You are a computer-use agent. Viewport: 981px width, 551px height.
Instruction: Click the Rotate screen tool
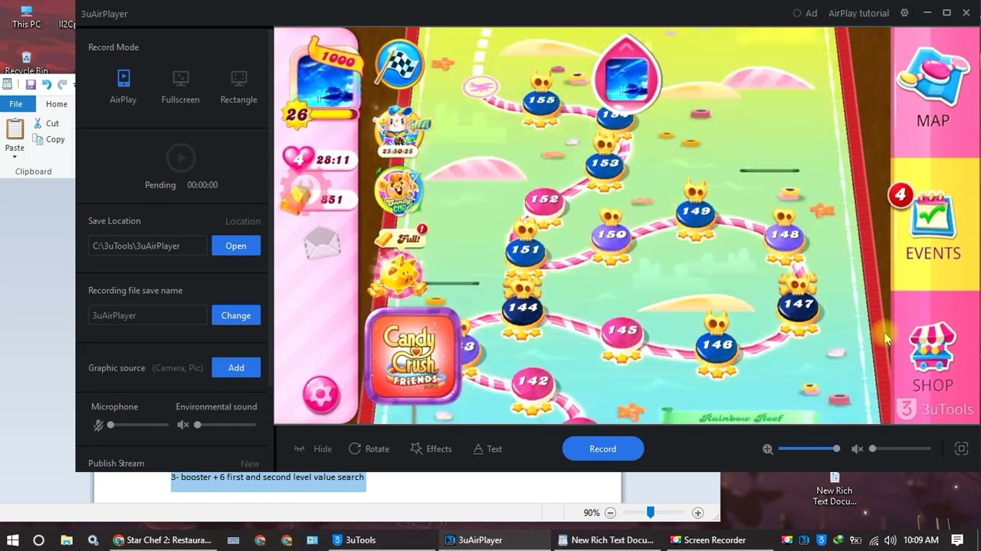click(x=369, y=449)
